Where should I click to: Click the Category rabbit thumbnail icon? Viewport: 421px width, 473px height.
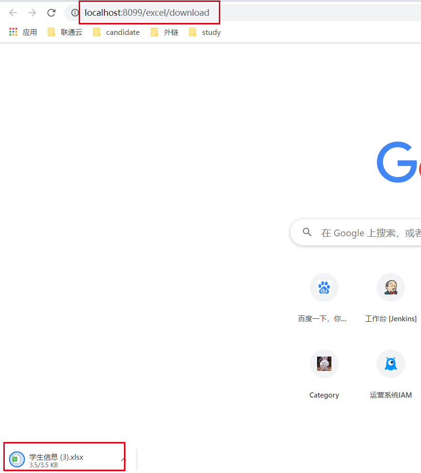click(324, 364)
